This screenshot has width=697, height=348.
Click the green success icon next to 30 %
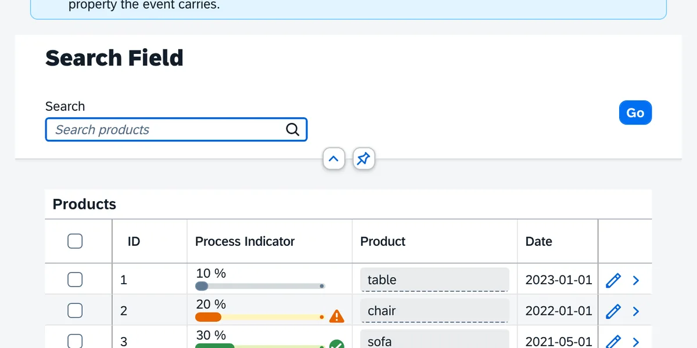pyautogui.click(x=336, y=345)
